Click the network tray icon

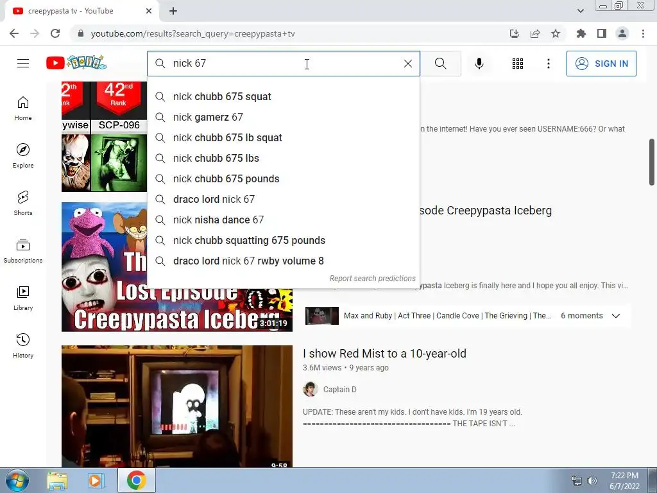577,481
